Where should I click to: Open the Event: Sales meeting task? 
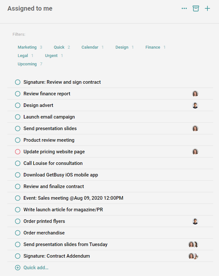(73, 198)
